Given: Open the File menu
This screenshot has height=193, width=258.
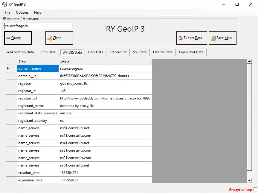Looking at the screenshot, I should click(7, 13).
